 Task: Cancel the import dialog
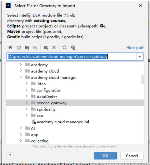[132, 156]
